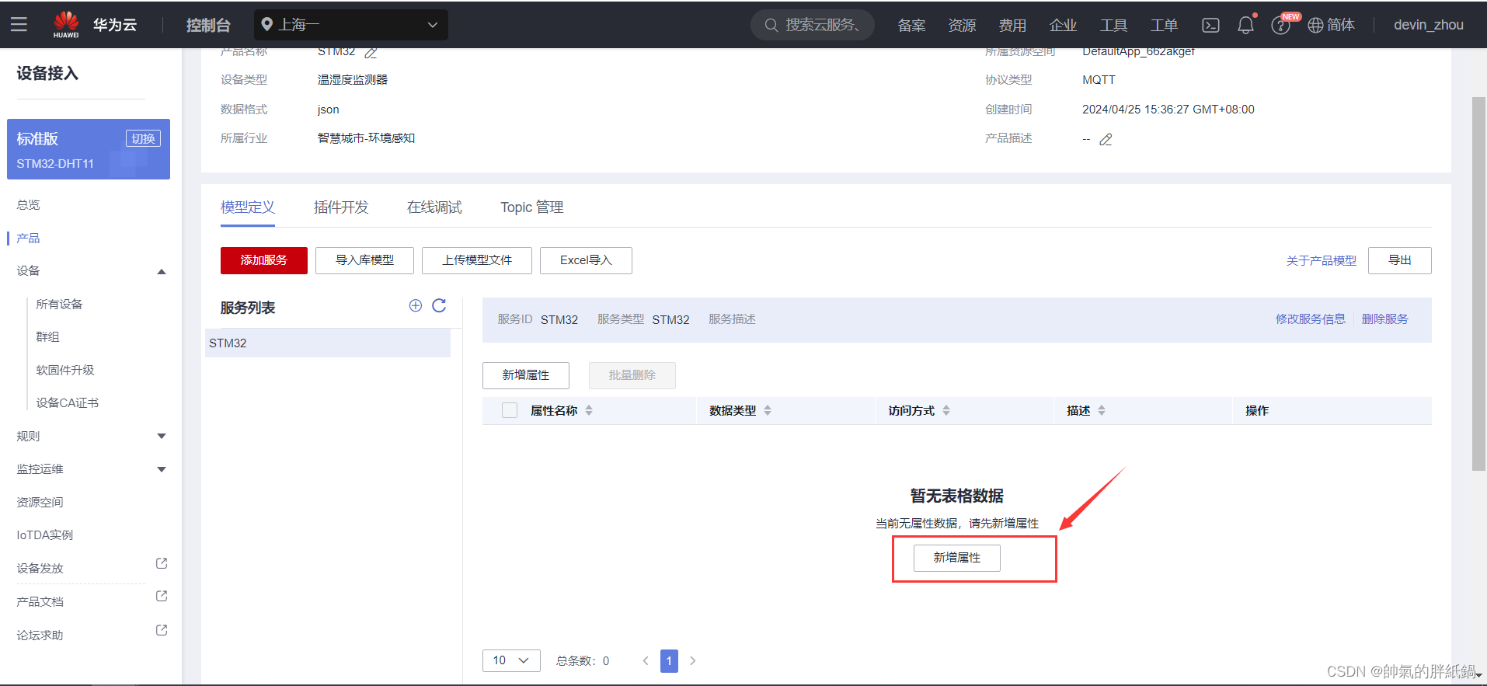Click the location pin icon
1487x686 pixels.
(266, 25)
